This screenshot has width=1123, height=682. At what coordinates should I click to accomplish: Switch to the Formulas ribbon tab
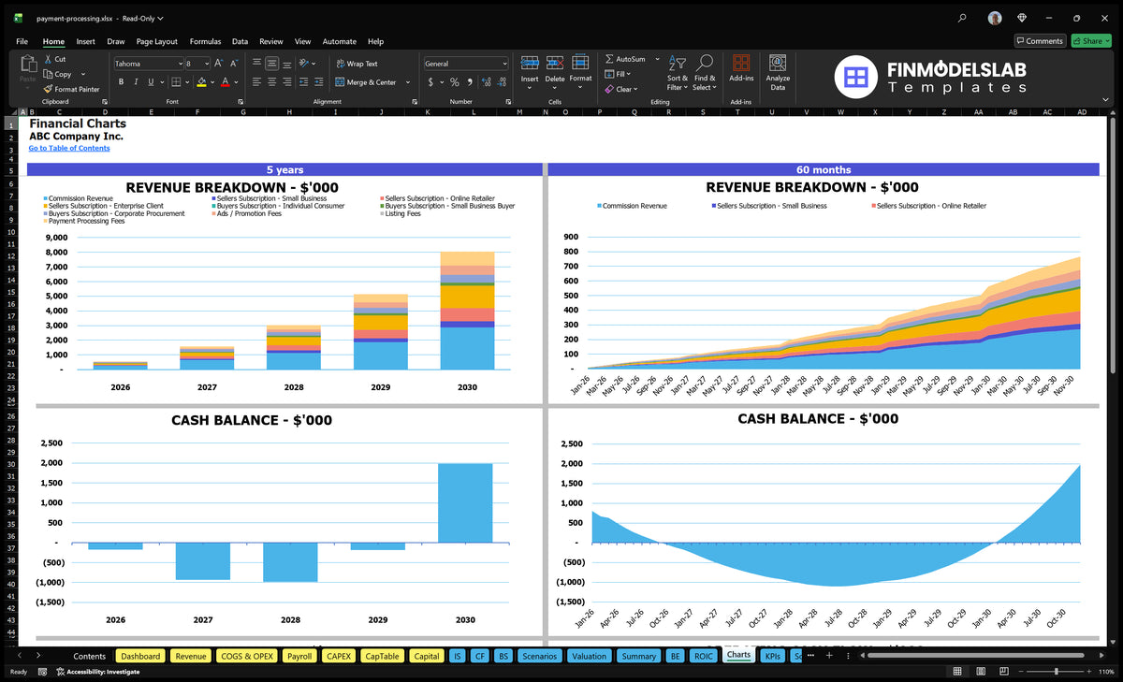(x=205, y=41)
